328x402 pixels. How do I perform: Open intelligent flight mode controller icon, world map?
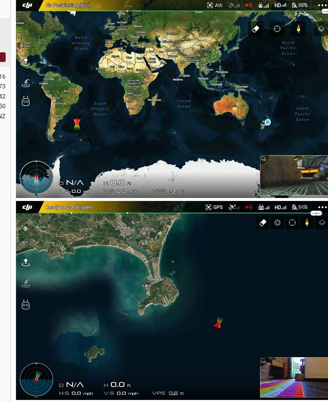point(26,101)
